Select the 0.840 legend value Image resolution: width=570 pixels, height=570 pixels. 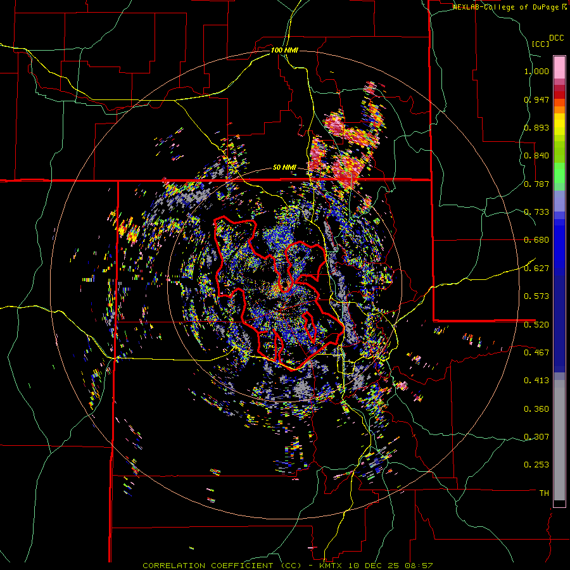click(x=536, y=156)
